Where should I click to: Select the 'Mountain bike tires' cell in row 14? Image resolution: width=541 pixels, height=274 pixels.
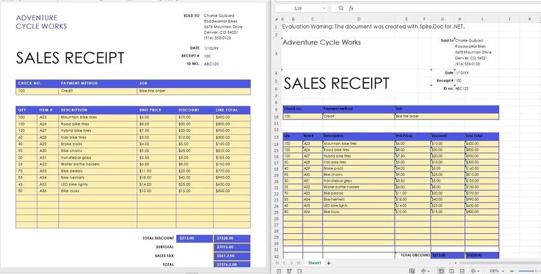(x=358, y=144)
